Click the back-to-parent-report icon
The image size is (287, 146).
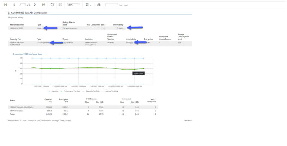pos(60,5)
